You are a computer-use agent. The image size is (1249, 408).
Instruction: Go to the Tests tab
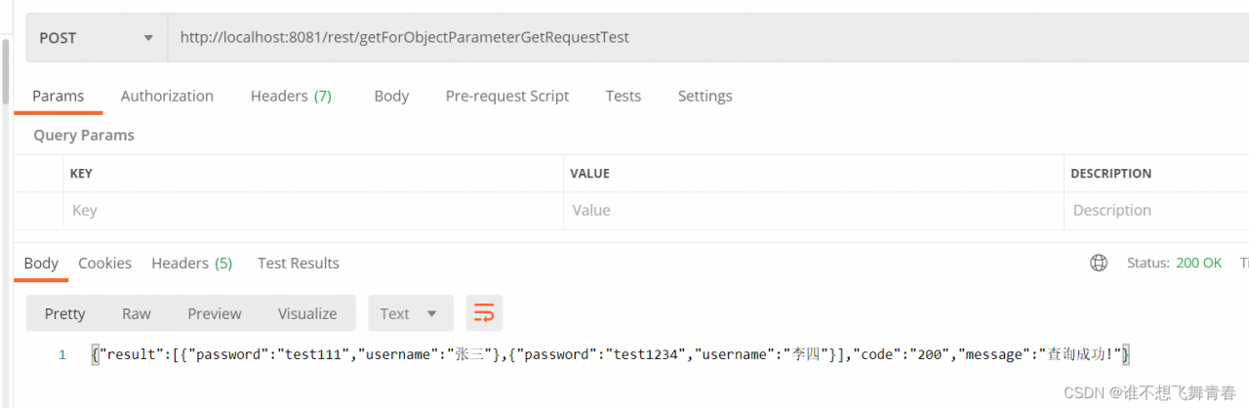click(623, 96)
